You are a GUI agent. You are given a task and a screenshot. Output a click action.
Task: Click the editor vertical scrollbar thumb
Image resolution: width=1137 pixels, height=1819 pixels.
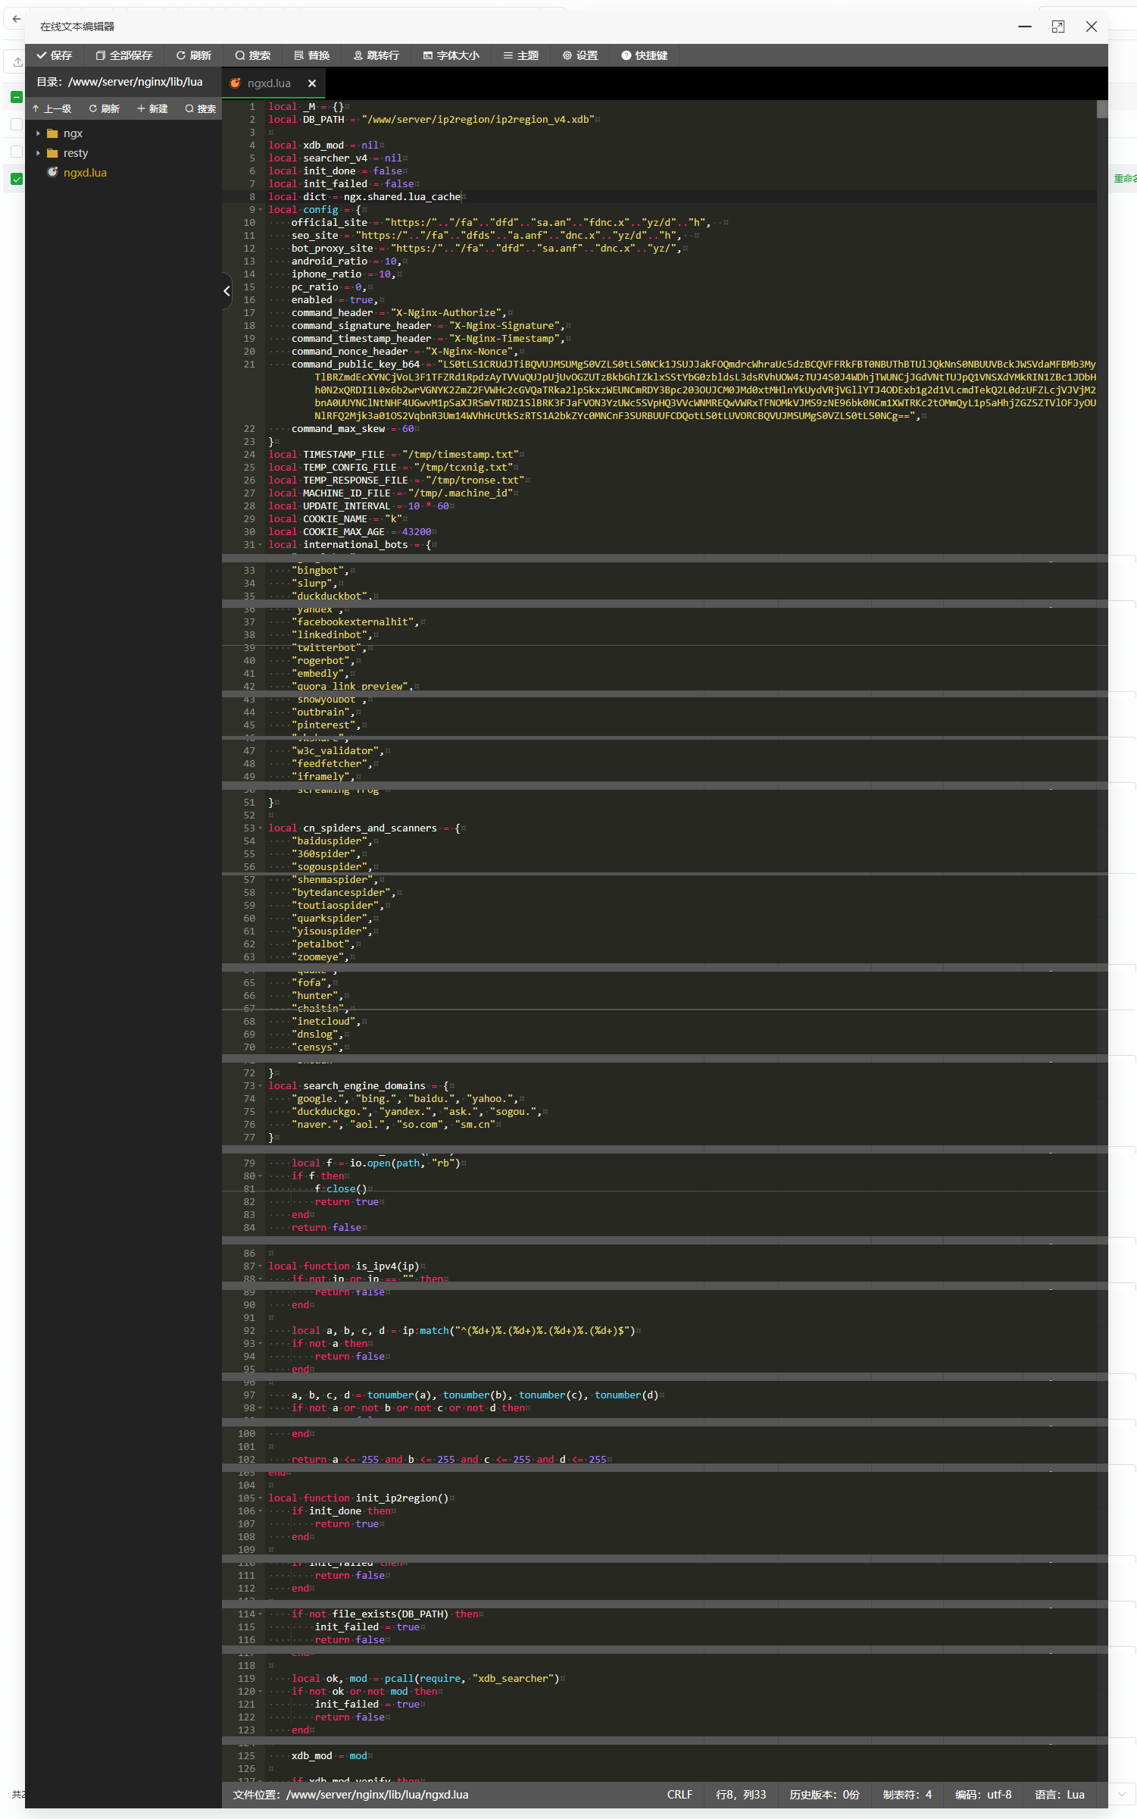(x=1102, y=109)
